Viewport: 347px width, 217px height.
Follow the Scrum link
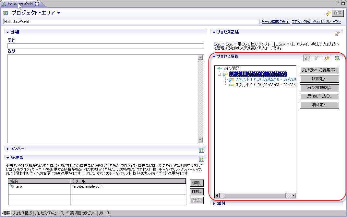tap(219, 44)
